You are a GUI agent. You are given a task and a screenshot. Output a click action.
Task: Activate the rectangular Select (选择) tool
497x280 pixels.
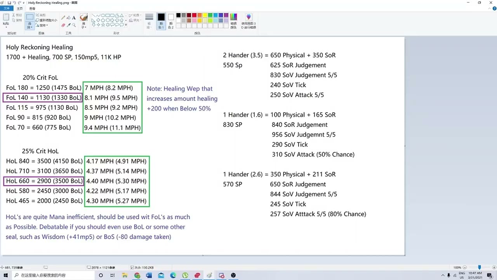click(x=30, y=17)
